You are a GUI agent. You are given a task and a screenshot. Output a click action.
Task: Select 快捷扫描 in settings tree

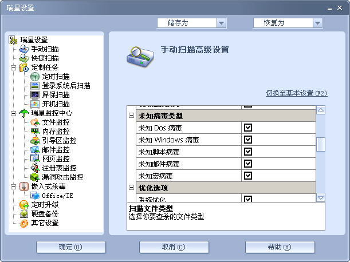[45, 58]
